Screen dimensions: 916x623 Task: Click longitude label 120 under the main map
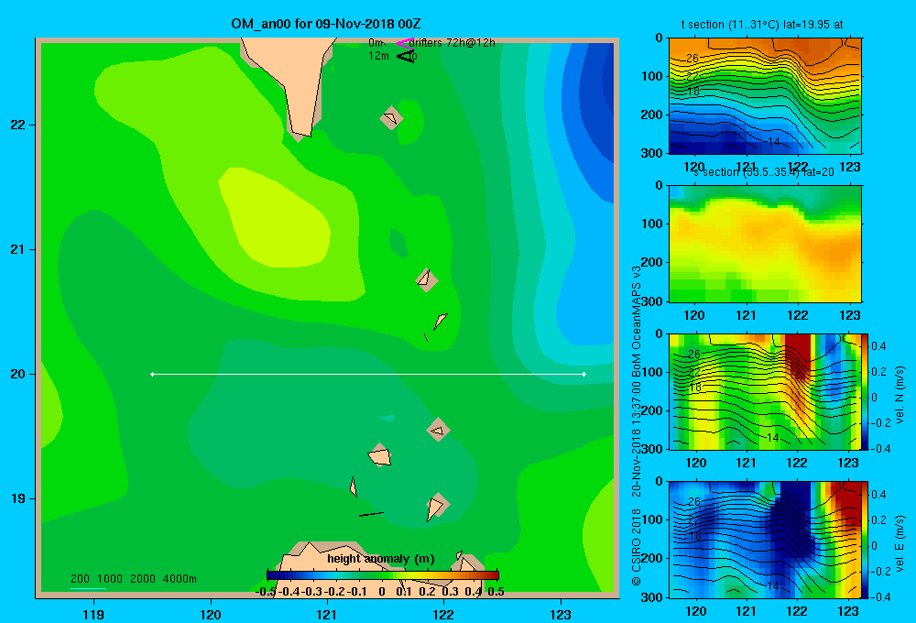[211, 614]
